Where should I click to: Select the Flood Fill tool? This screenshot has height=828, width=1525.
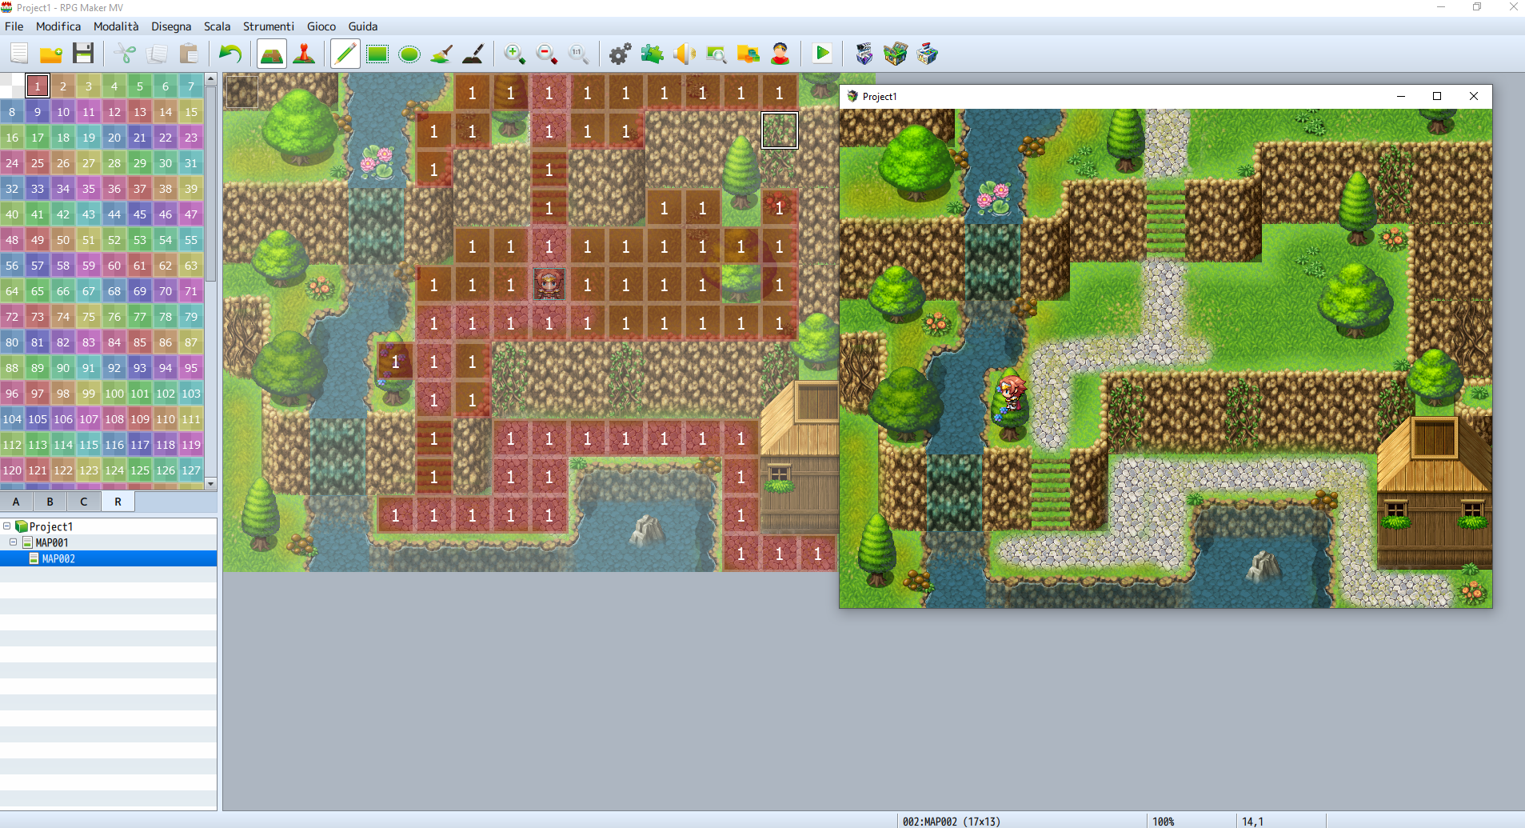coord(441,54)
